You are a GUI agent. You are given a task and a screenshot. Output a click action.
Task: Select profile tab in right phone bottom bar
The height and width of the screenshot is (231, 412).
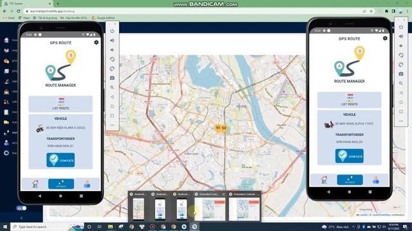pos(376,180)
